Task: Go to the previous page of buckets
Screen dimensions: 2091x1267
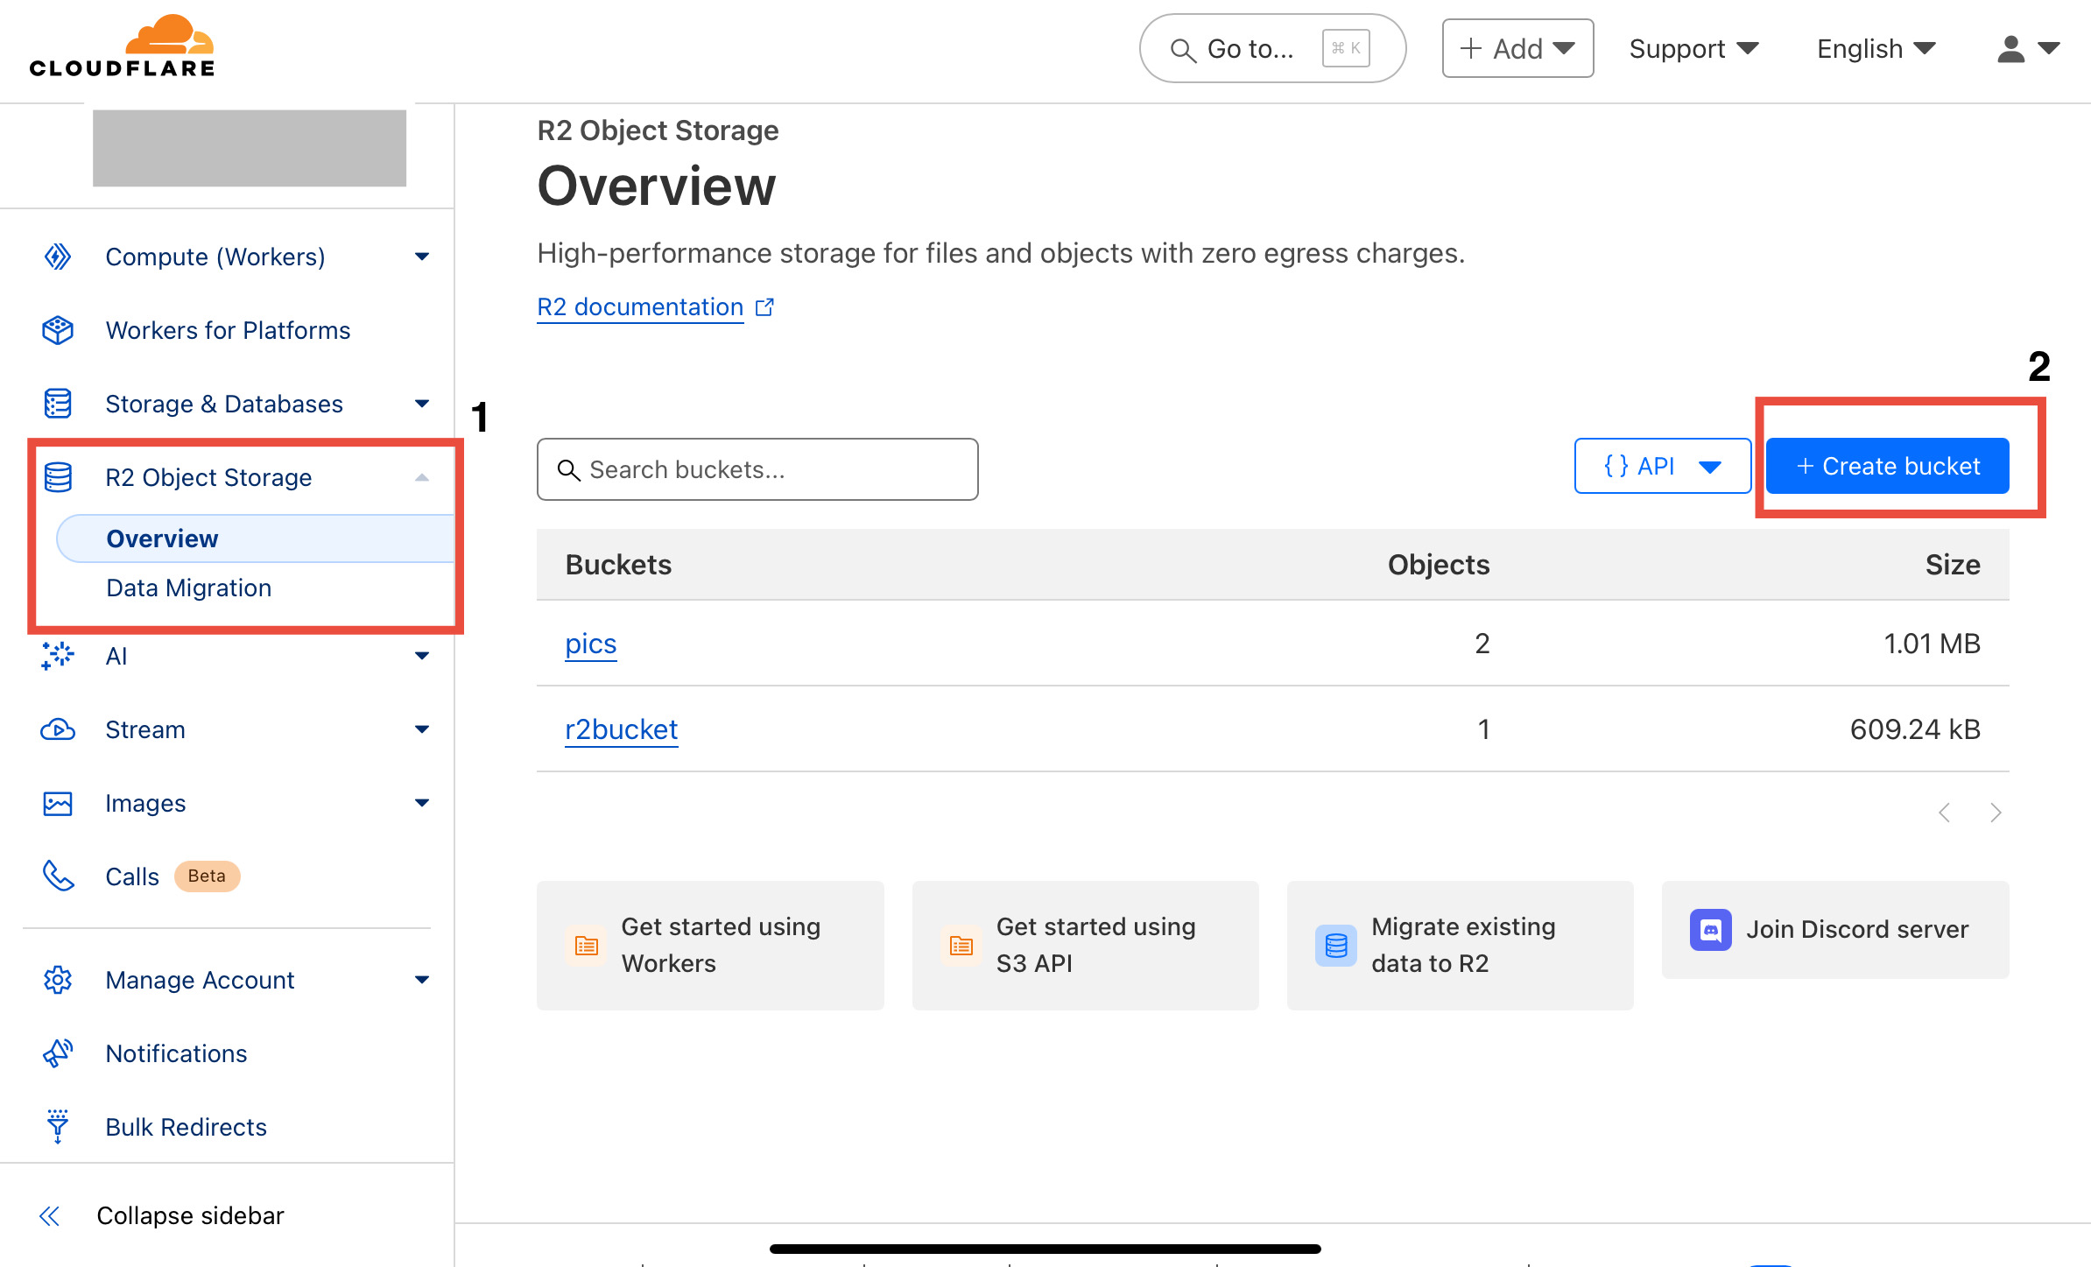Action: pyautogui.click(x=1945, y=813)
